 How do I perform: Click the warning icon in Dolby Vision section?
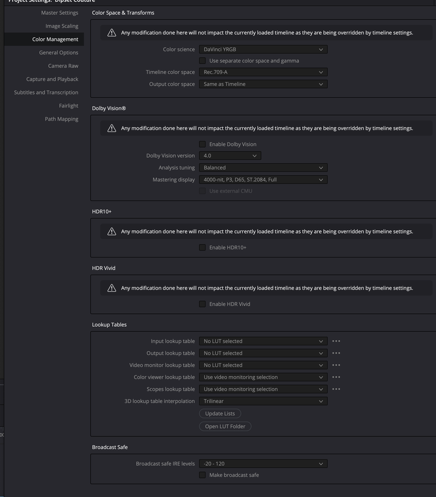(112, 128)
